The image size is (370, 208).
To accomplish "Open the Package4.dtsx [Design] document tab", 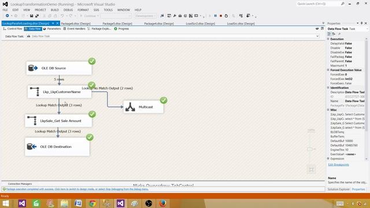I will tap(159, 24).
